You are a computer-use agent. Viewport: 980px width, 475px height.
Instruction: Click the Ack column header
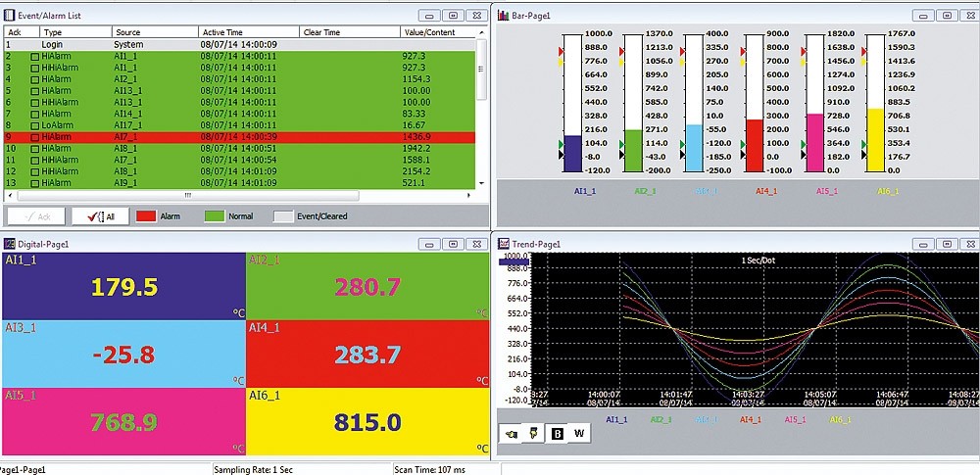coord(22,32)
